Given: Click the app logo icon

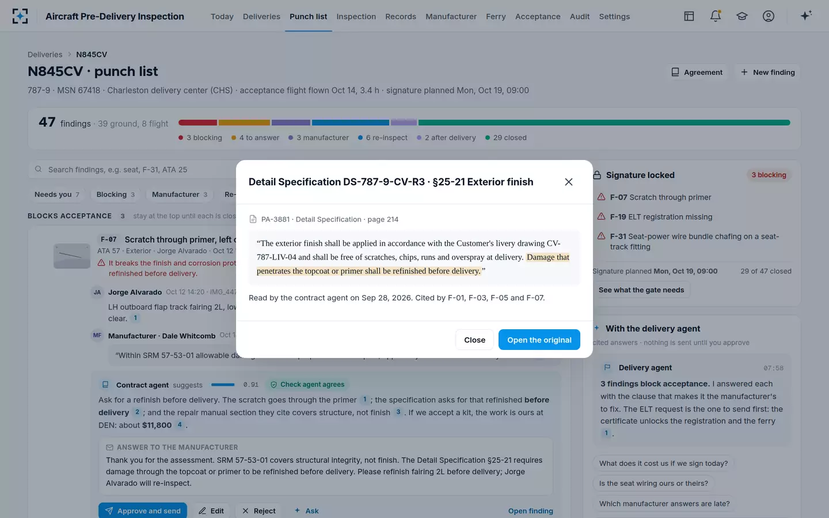Looking at the screenshot, I should pos(20,16).
